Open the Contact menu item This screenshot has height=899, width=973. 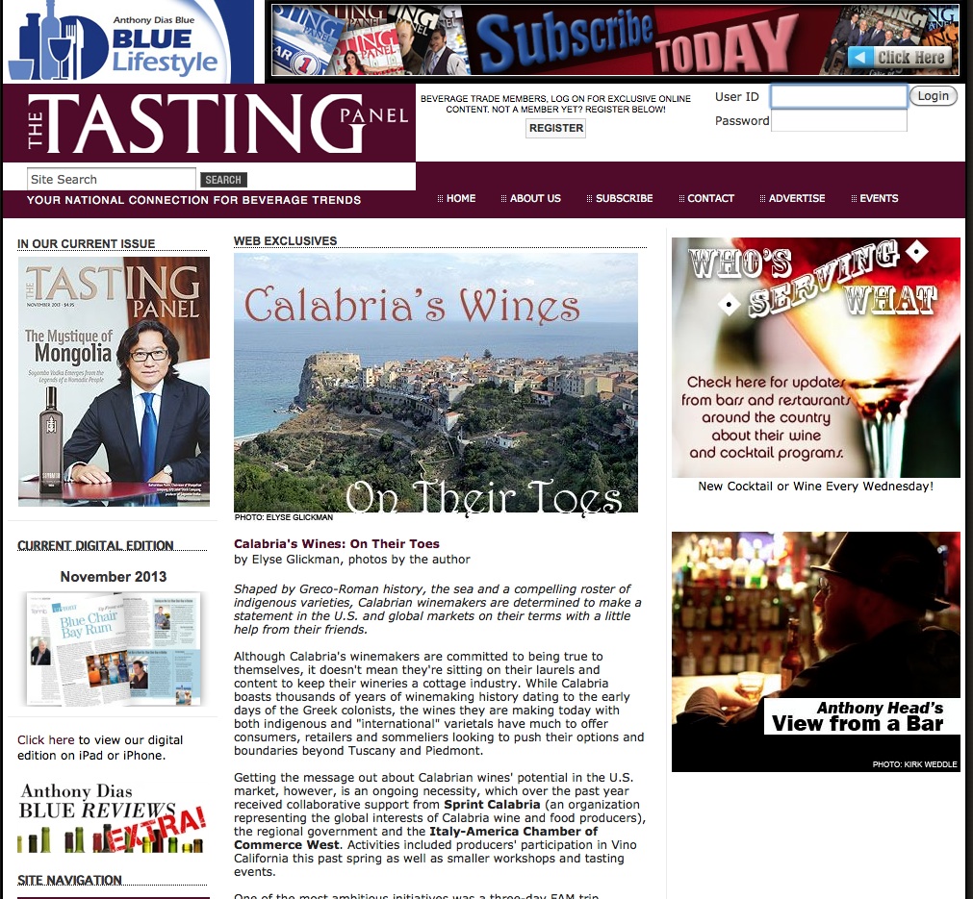[x=706, y=198]
